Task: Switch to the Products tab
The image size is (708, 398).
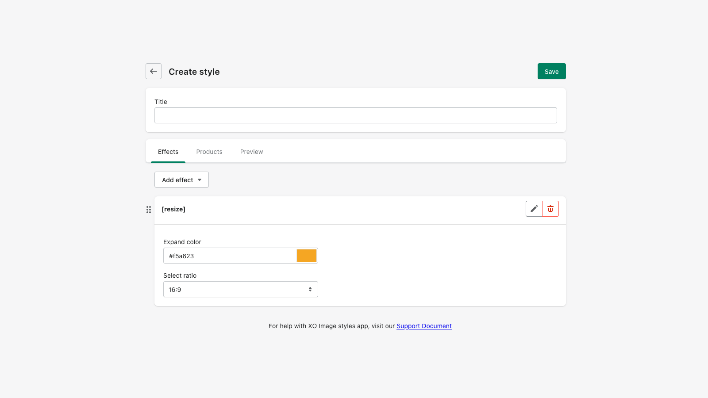Action: click(209, 152)
